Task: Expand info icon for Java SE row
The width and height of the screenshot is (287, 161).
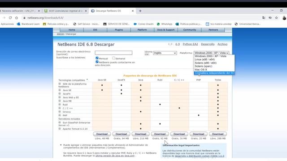Action: (60, 90)
